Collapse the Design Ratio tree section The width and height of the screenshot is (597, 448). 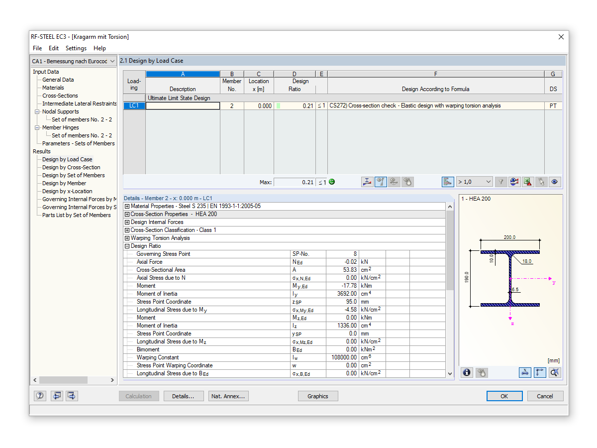coord(128,245)
